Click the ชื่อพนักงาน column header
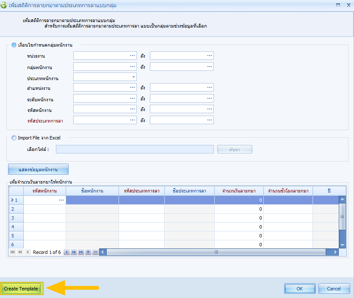Image resolution: width=354 pixels, height=298 pixels. (92, 191)
